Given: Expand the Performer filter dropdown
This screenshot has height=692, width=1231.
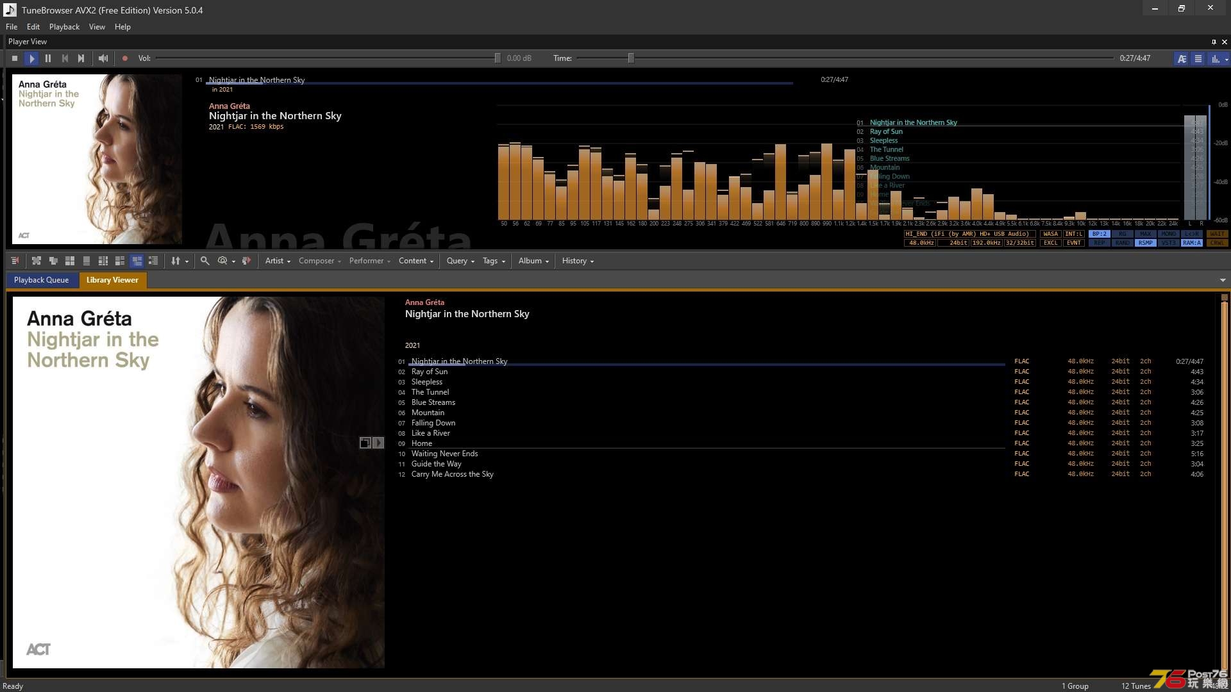Looking at the screenshot, I should point(369,261).
